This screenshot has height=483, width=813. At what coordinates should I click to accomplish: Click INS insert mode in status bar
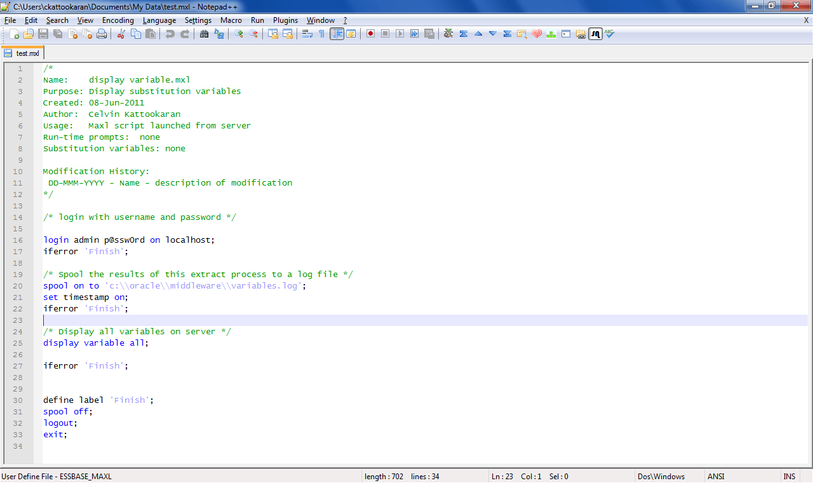pos(789,476)
